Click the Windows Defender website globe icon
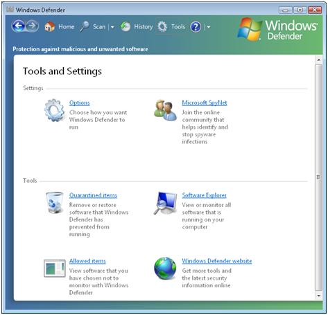The width and height of the screenshot is (328, 315). [x=165, y=268]
